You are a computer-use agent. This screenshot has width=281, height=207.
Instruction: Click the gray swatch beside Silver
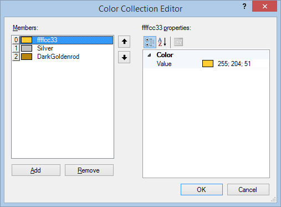(27, 48)
